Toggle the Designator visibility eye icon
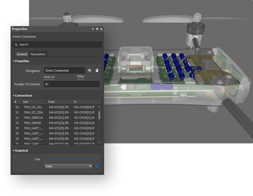253x196 pixels. point(90,71)
